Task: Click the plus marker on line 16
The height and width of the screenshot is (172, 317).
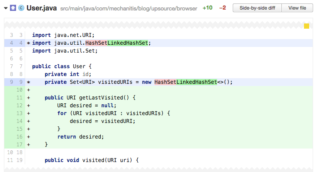Action: [x=29, y=137]
